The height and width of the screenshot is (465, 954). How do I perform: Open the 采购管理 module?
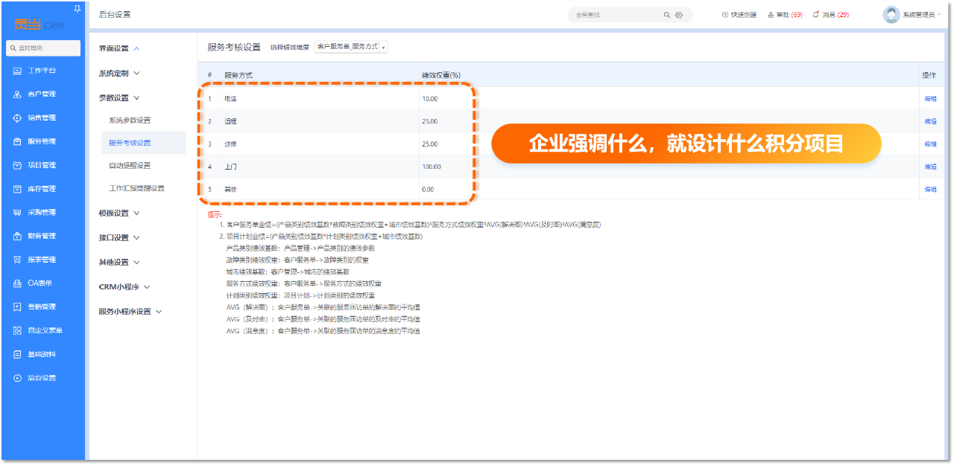42,213
